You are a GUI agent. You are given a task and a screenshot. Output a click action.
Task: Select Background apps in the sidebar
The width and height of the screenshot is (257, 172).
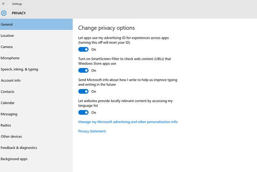(x=36, y=159)
